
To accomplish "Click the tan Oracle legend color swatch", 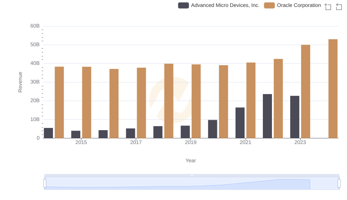I will (x=269, y=5).
